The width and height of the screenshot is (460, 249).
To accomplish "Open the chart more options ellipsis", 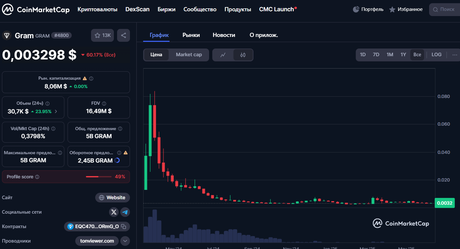I will 455,55.
